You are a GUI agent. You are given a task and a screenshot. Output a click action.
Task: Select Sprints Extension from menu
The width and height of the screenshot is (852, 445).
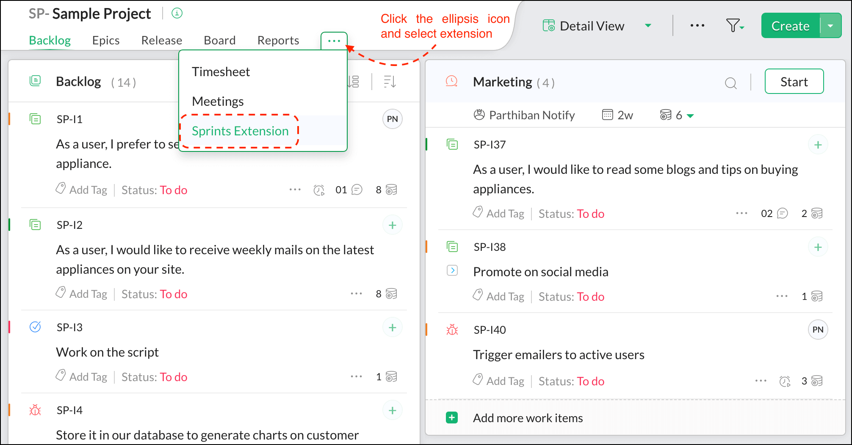click(240, 131)
